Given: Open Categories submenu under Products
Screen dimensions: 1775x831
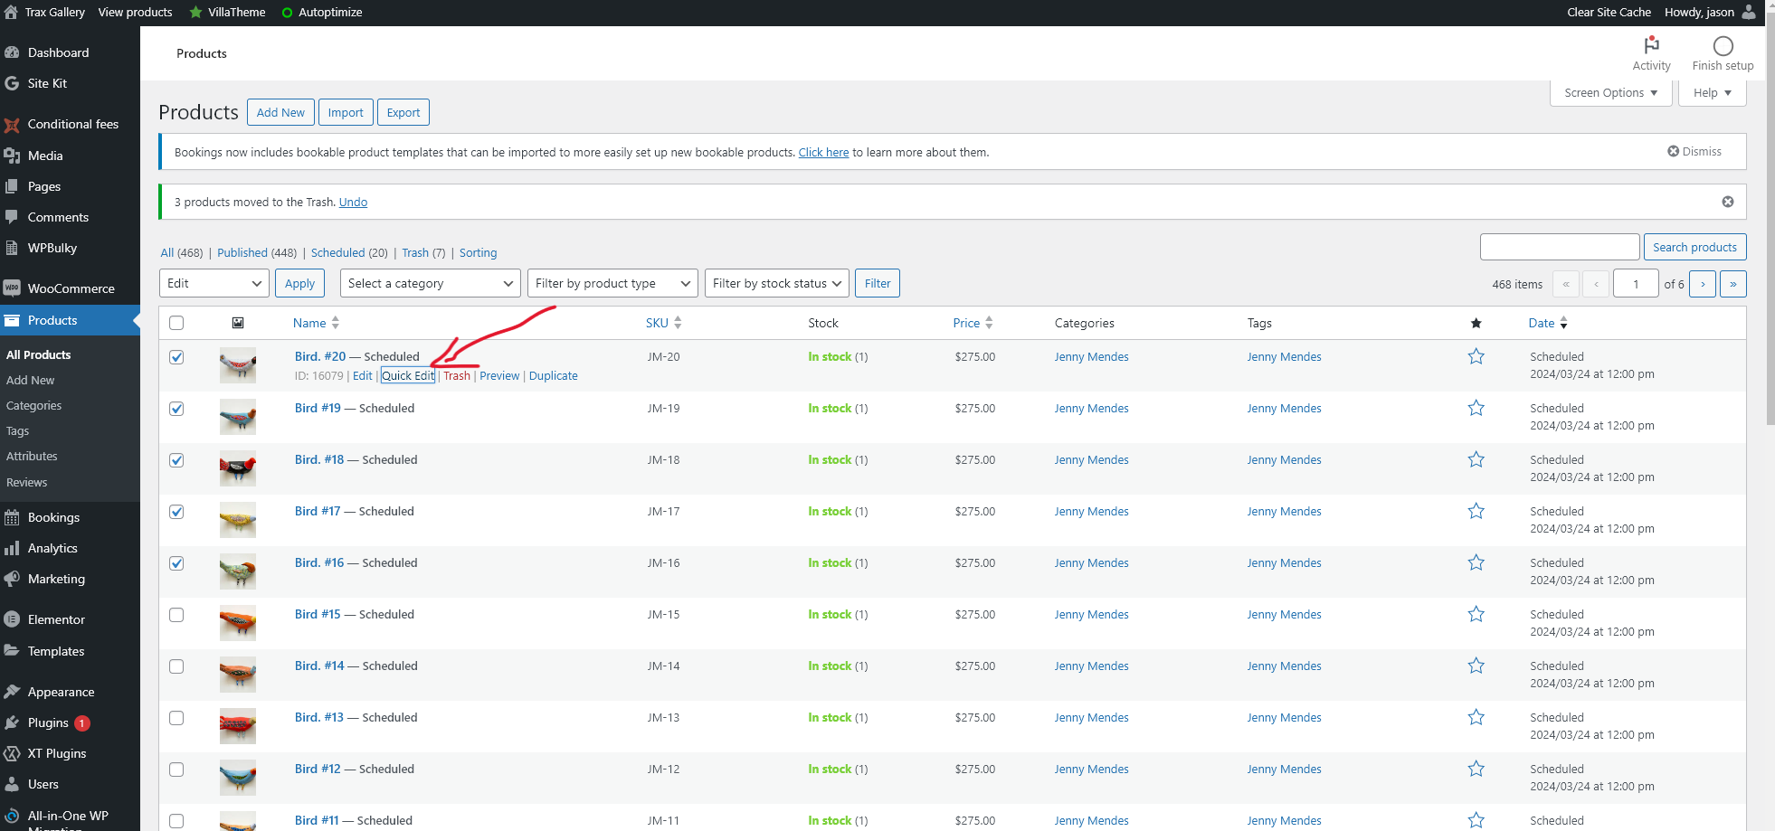Looking at the screenshot, I should point(33,405).
